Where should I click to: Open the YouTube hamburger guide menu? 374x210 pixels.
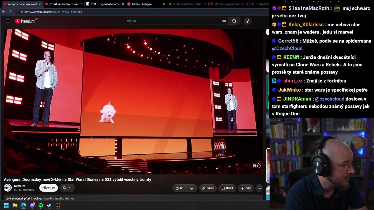(x=8, y=21)
